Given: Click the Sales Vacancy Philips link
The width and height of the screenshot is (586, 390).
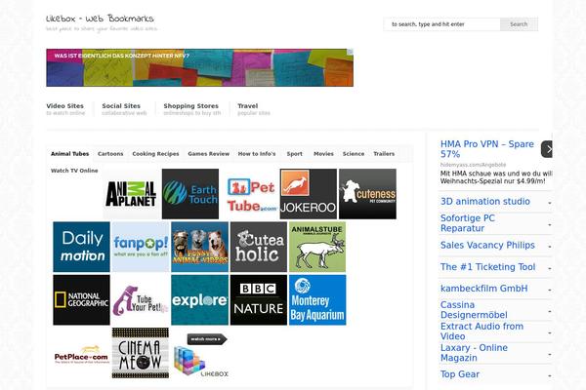Looking at the screenshot, I should (487, 245).
